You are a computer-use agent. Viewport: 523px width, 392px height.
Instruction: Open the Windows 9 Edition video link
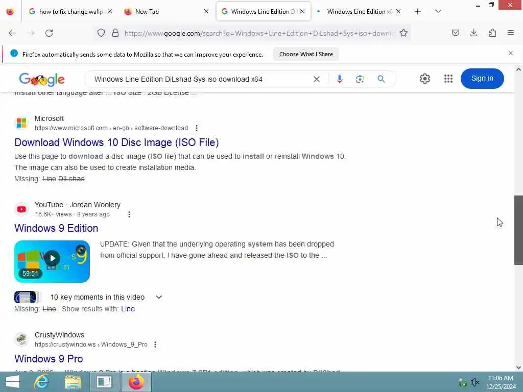[x=56, y=228]
